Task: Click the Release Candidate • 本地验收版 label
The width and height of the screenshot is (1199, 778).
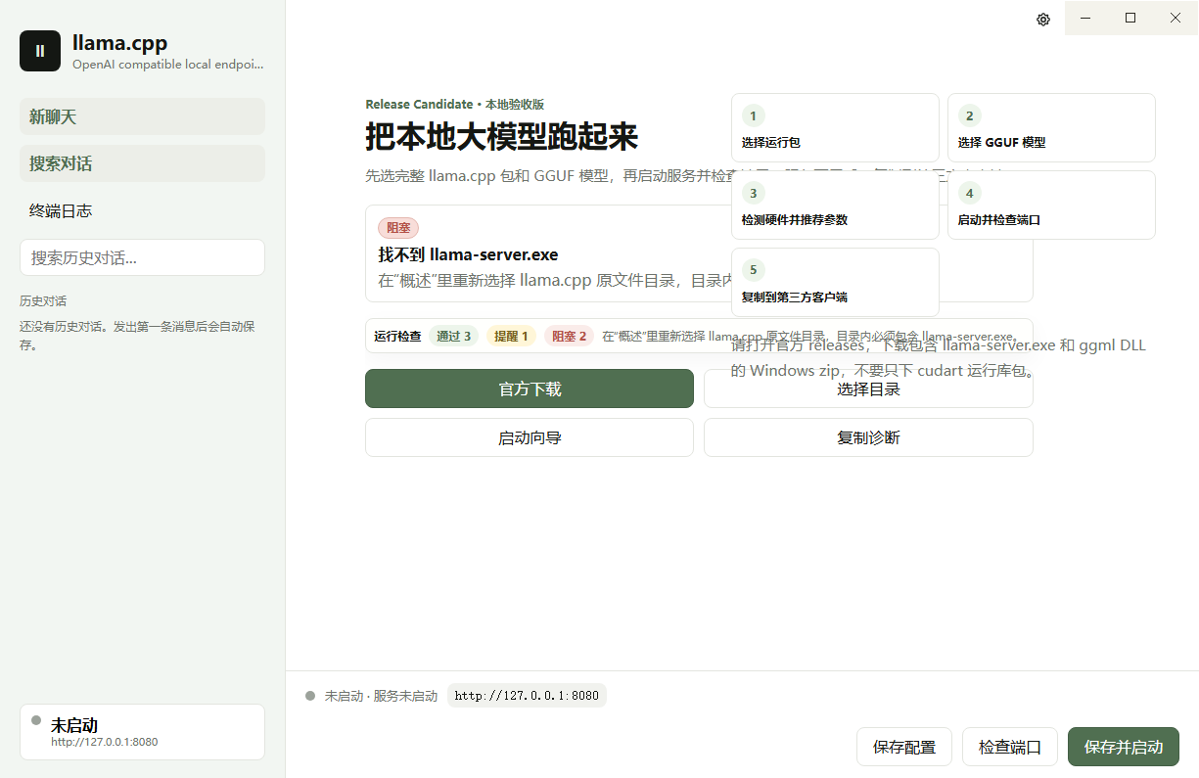Action: point(454,104)
